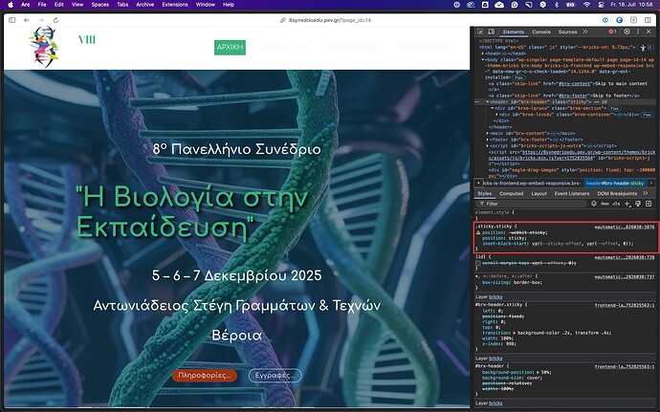660x412 pixels.
Task: Switch to the Elements tab
Action: tap(514, 32)
